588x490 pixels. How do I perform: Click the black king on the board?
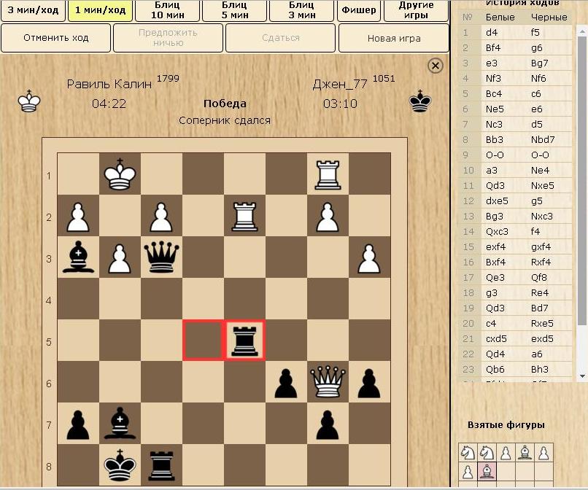point(119,465)
